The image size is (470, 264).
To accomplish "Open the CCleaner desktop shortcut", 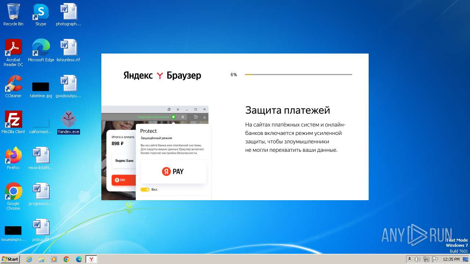I will pos(13,87).
